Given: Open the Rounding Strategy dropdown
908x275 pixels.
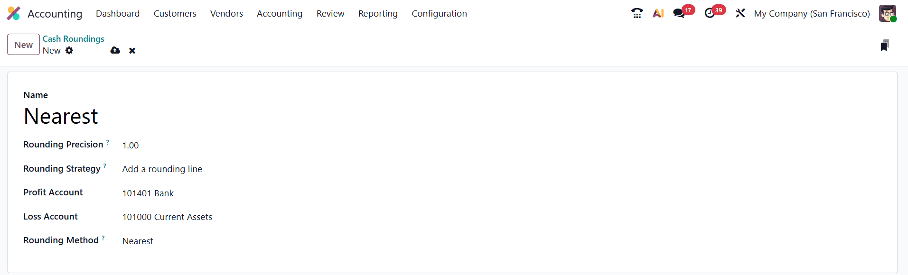Looking at the screenshot, I should (162, 169).
